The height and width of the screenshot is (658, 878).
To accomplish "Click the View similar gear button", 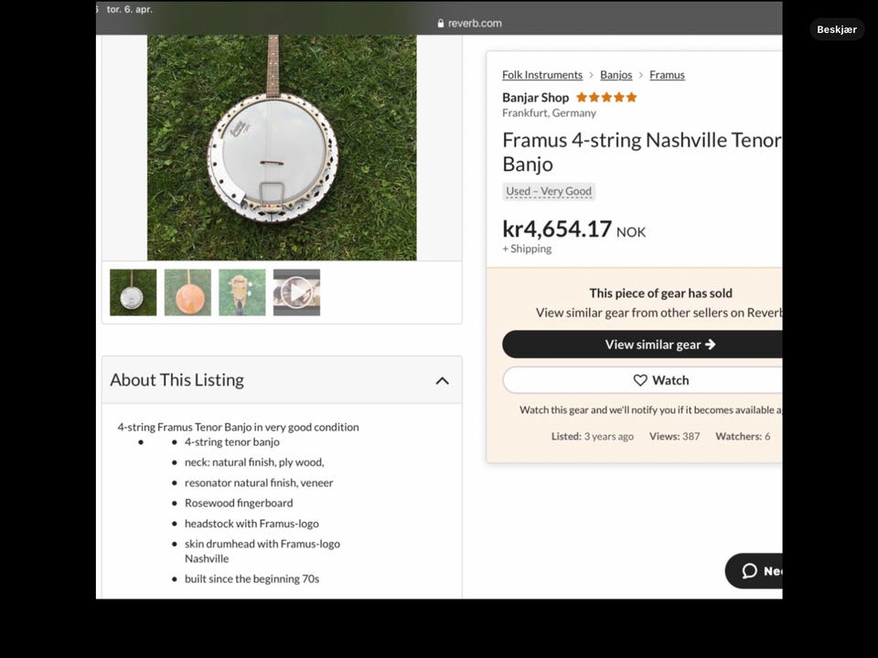I will [643, 345].
